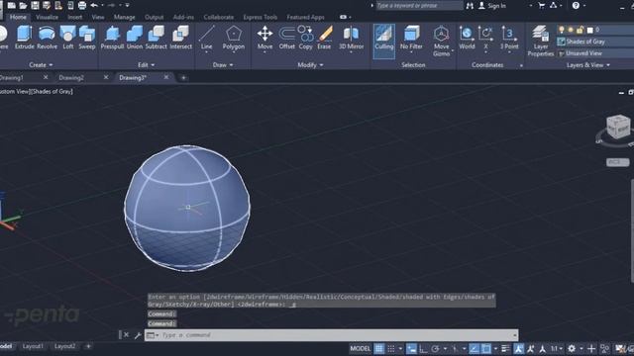Viewport: 634px width, 356px height.
Task: Click the Save icon in quick access toolbar
Action: click(35, 5)
